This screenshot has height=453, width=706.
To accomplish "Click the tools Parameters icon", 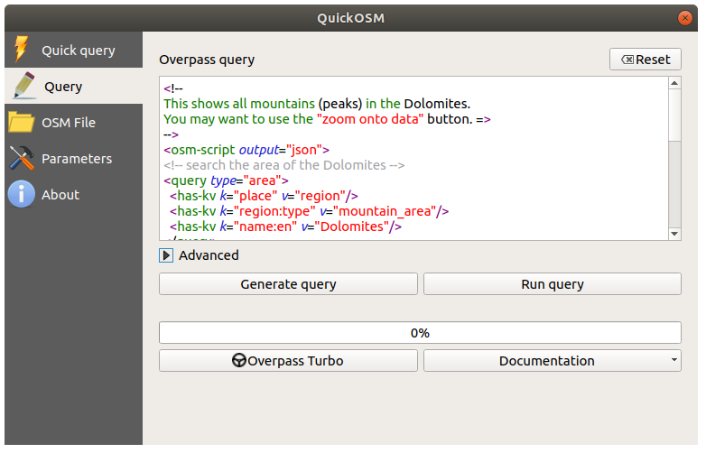I will pos(21,158).
